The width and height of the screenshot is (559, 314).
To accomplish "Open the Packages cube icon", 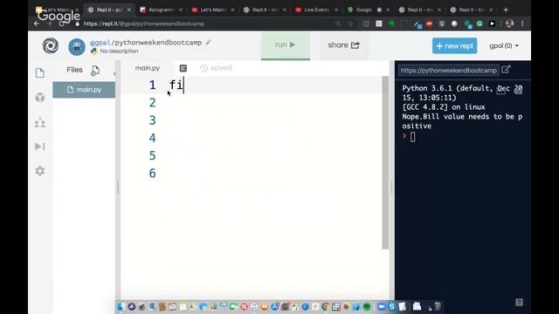I will point(40,97).
